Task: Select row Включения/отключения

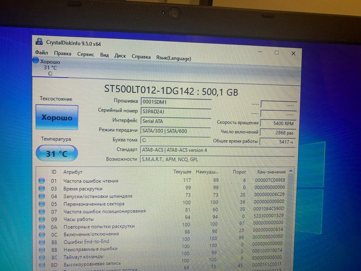Action: pyautogui.click(x=162, y=232)
